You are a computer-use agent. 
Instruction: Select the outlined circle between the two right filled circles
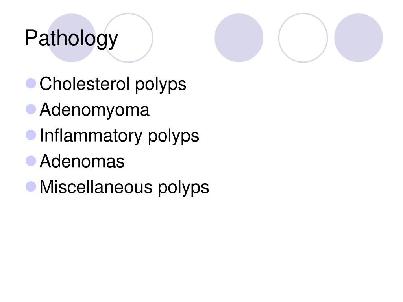pos(303,38)
